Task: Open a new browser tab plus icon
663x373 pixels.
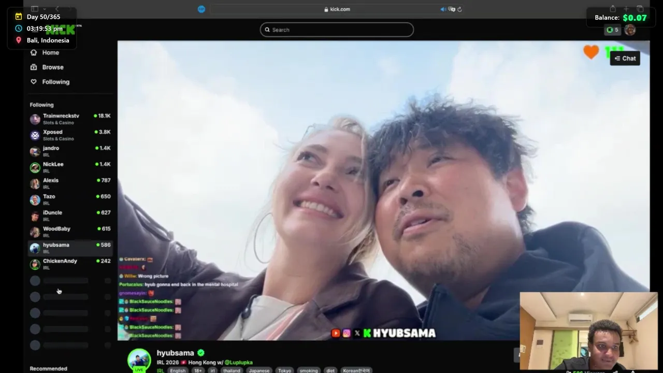Action: coord(626,9)
